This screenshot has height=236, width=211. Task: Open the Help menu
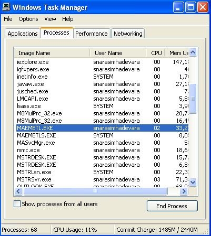[68, 19]
